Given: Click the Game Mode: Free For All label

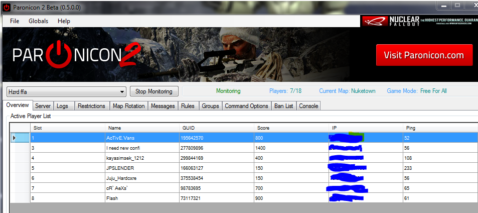Looking at the screenshot, I should 417,91.
